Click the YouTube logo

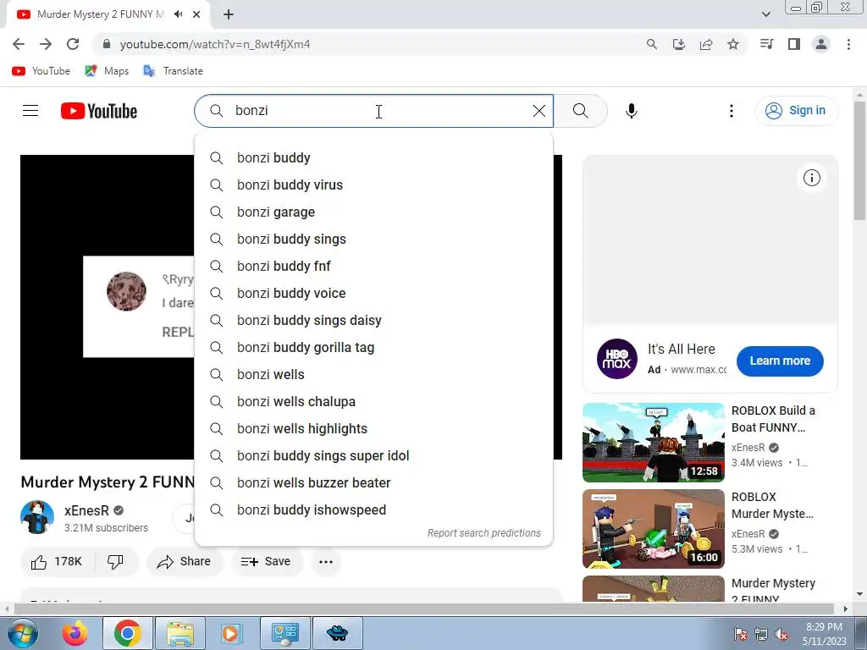[x=99, y=111]
